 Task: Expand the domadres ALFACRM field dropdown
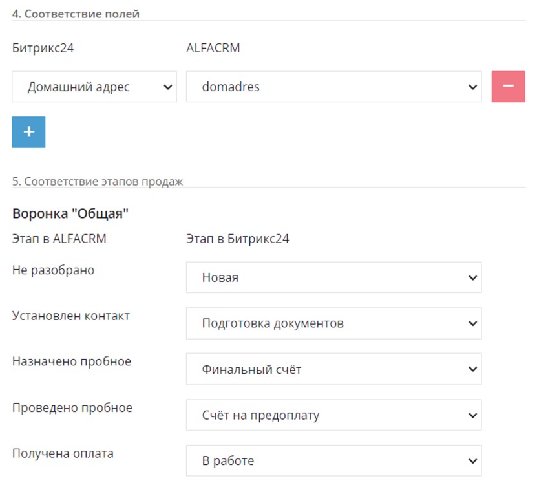click(x=333, y=87)
